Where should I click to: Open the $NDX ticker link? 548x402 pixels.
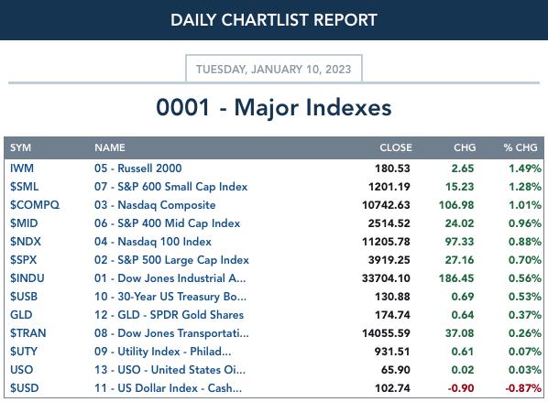(25, 242)
